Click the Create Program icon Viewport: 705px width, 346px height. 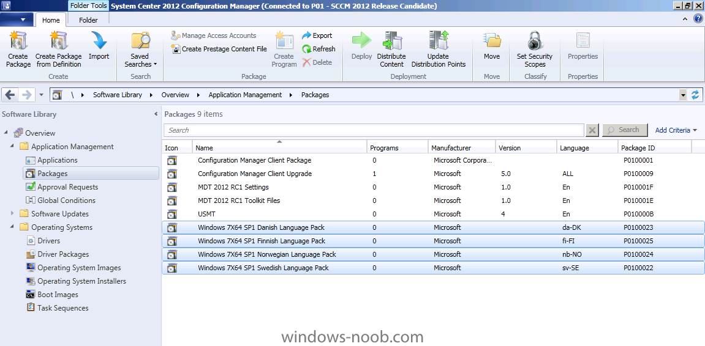pyautogui.click(x=284, y=40)
